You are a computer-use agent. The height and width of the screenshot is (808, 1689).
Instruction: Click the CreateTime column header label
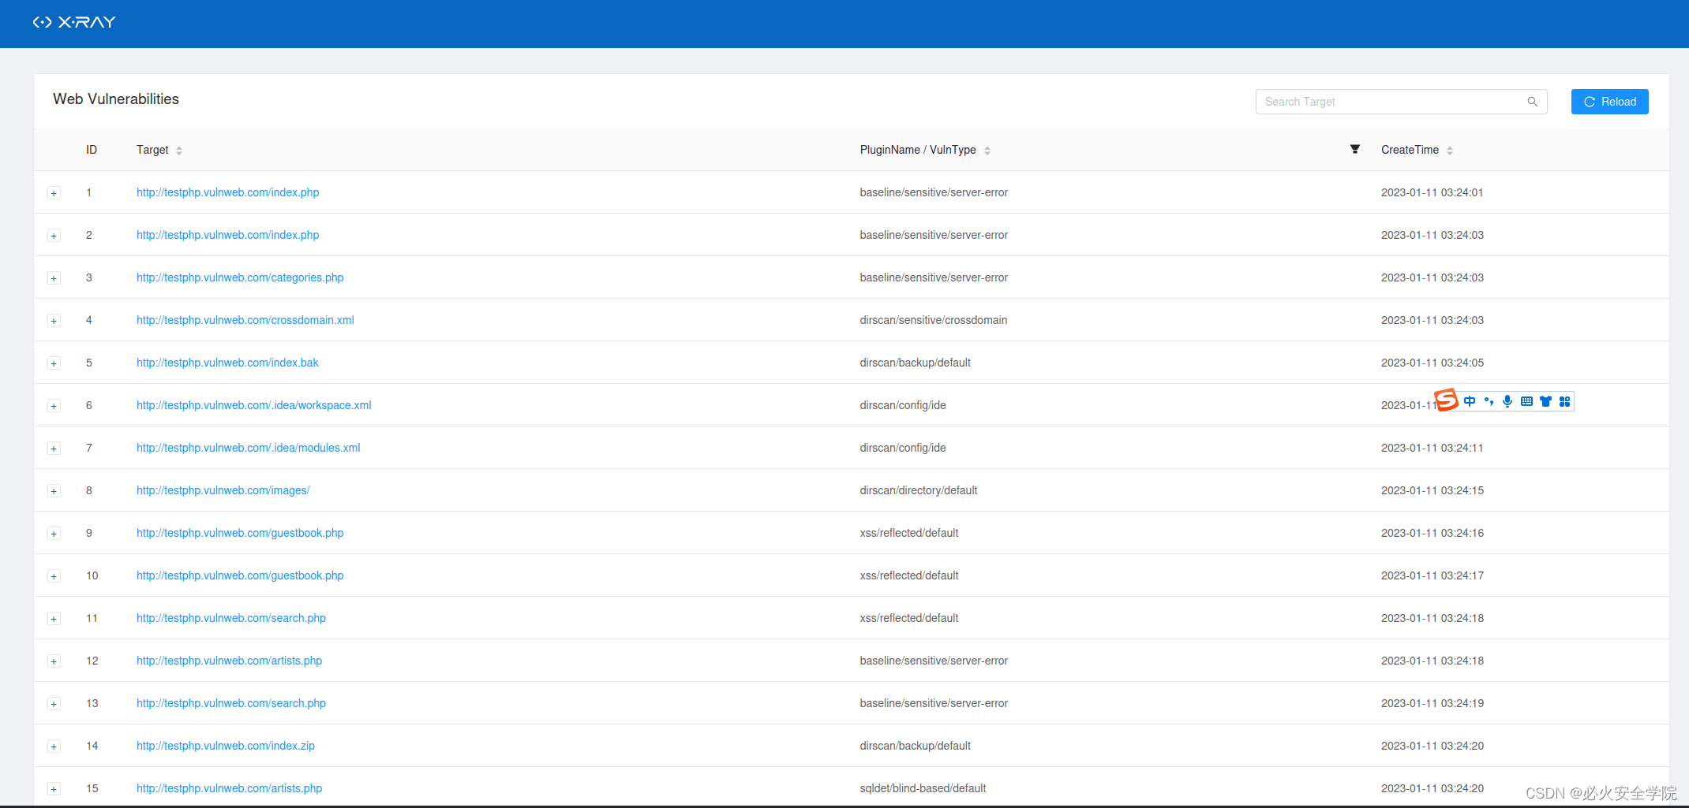coord(1410,150)
